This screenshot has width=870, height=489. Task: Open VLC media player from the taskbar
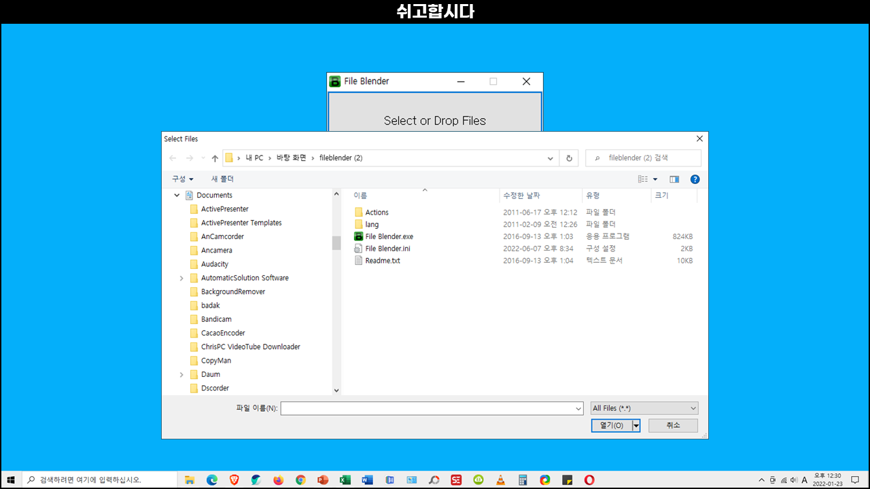tap(500, 479)
